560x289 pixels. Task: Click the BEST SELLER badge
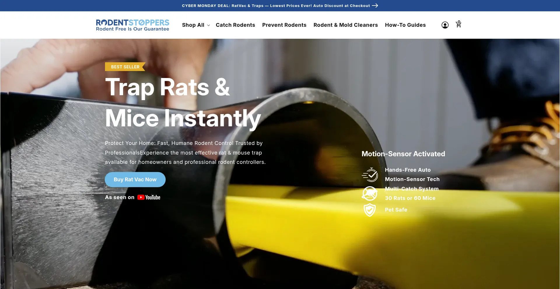point(125,67)
